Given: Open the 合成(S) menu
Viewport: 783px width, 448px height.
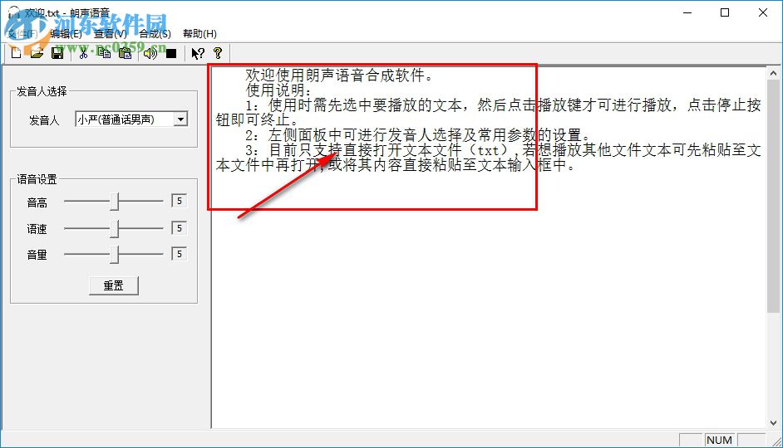Looking at the screenshot, I should pos(155,34).
